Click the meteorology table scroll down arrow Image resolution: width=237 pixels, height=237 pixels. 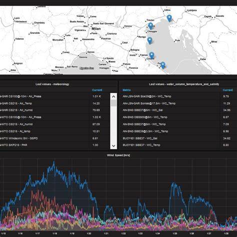pos(113,146)
